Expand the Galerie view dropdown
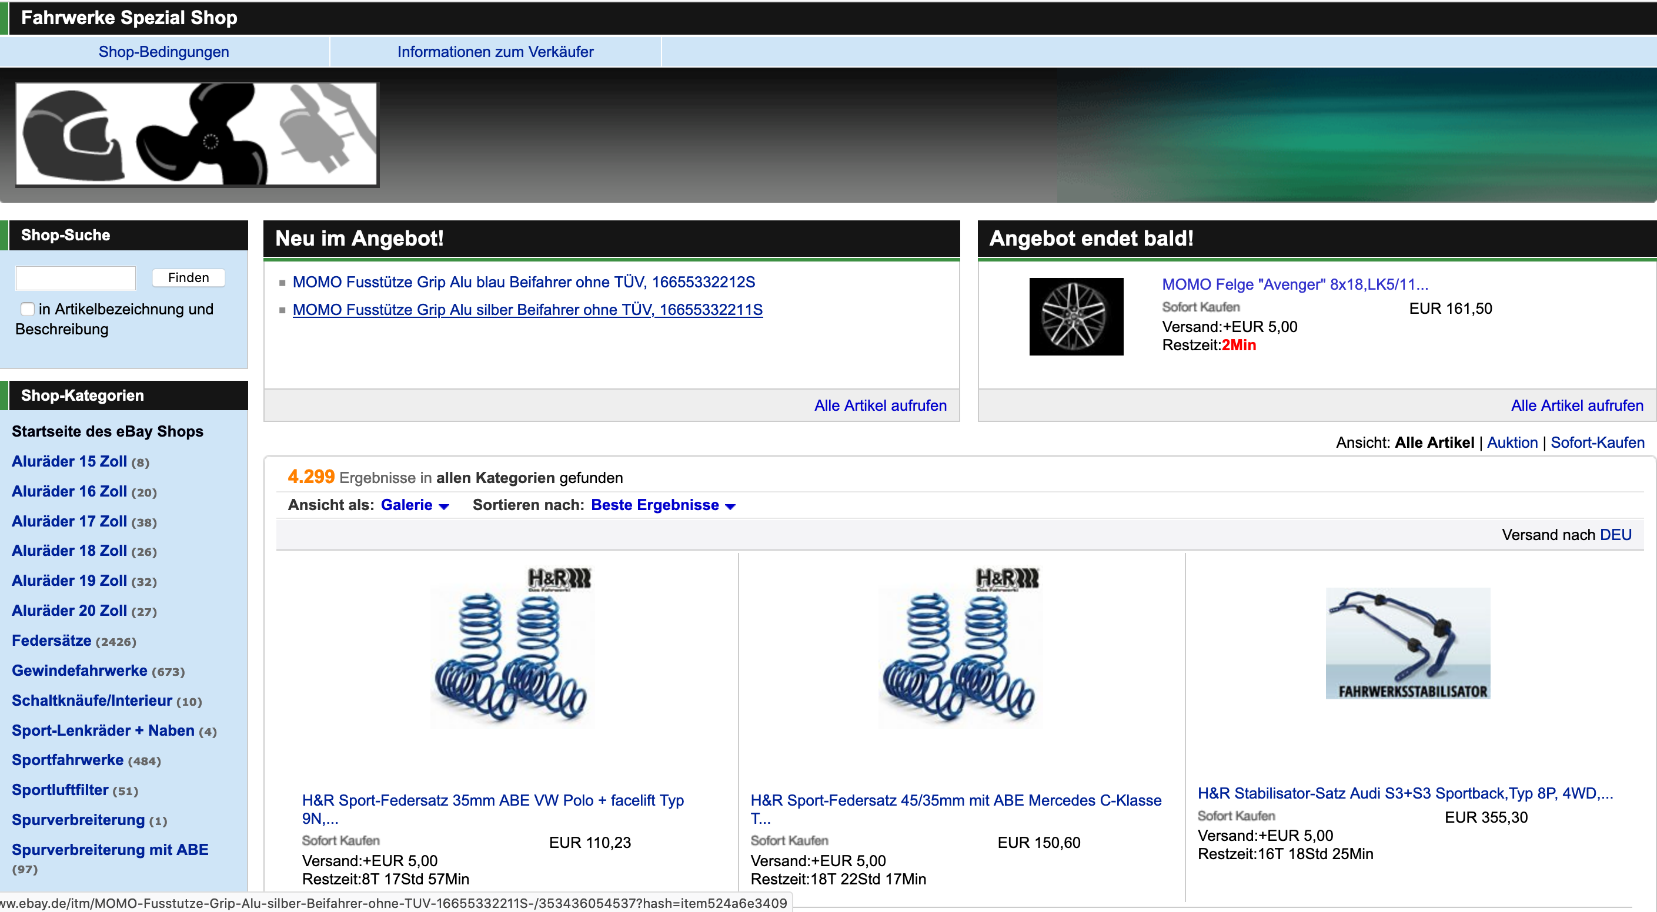Screen dimensions: 1657x912 point(415,505)
